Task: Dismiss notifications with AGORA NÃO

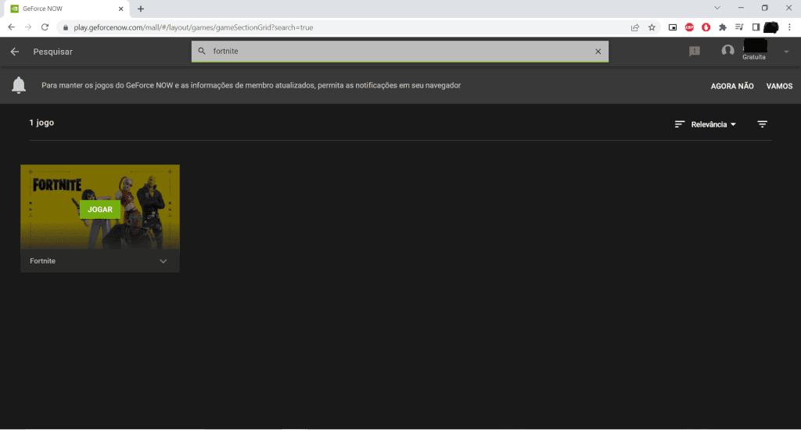Action: (x=732, y=86)
